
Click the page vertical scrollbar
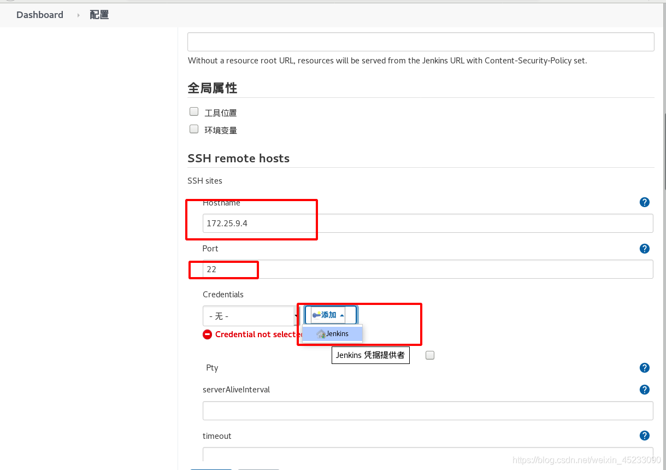tap(664, 153)
